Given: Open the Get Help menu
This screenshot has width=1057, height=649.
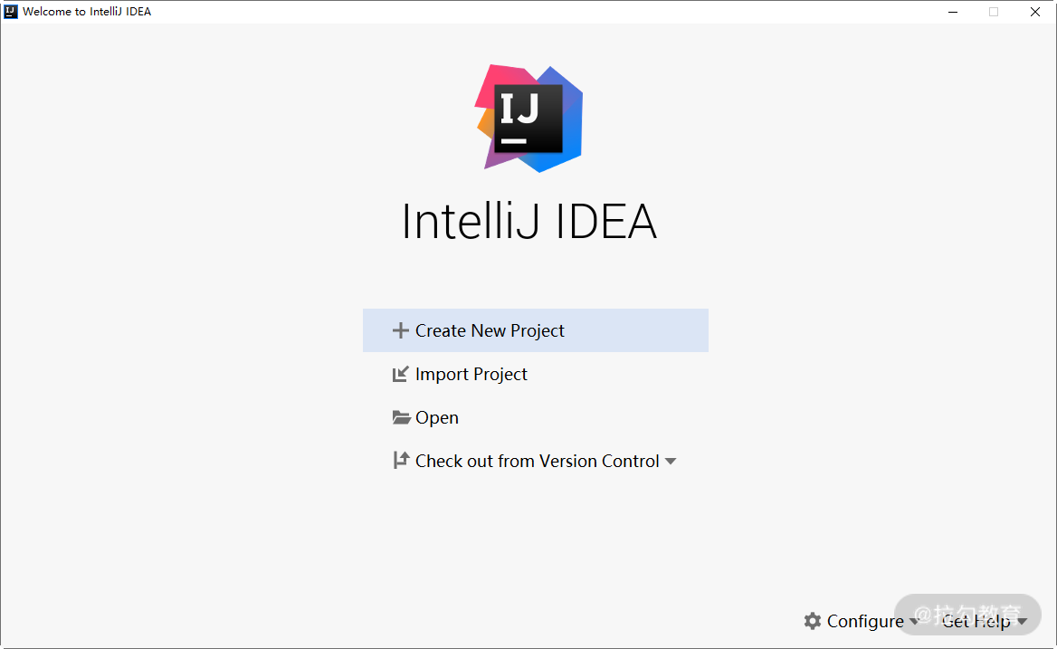Looking at the screenshot, I should coord(976,621).
